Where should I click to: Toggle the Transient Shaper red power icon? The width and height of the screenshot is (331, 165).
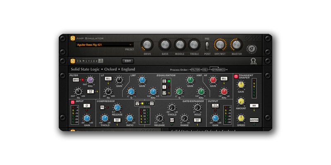[236, 76]
